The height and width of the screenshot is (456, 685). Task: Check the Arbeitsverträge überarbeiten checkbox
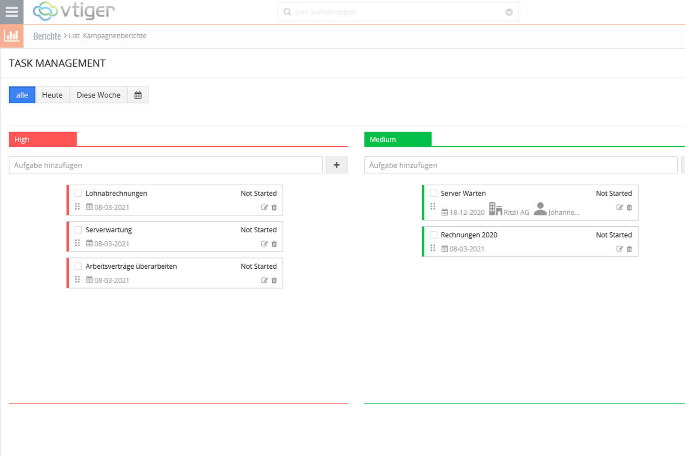click(78, 266)
